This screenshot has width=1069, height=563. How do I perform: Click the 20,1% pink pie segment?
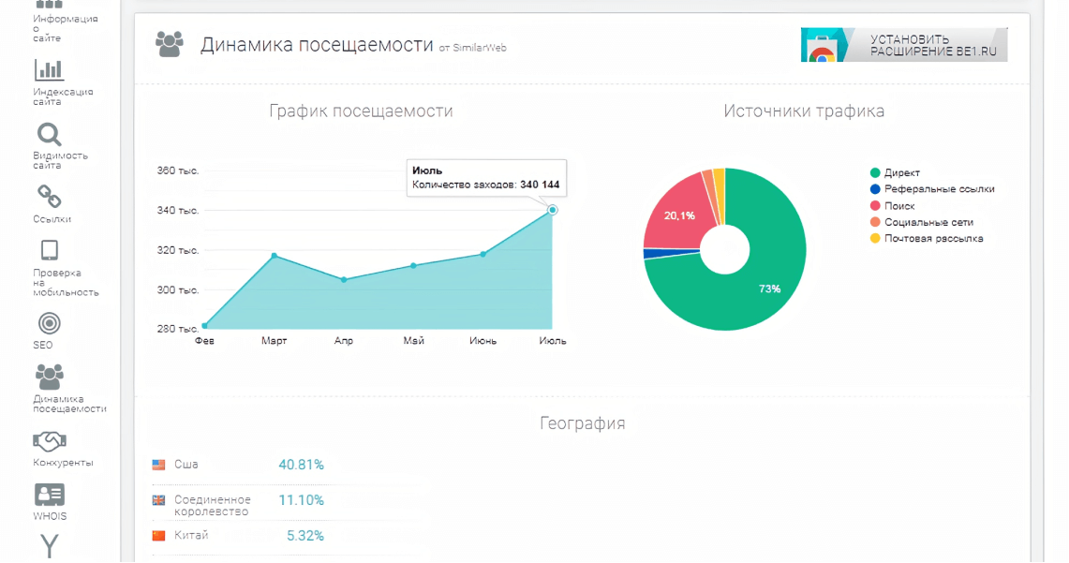click(x=678, y=216)
